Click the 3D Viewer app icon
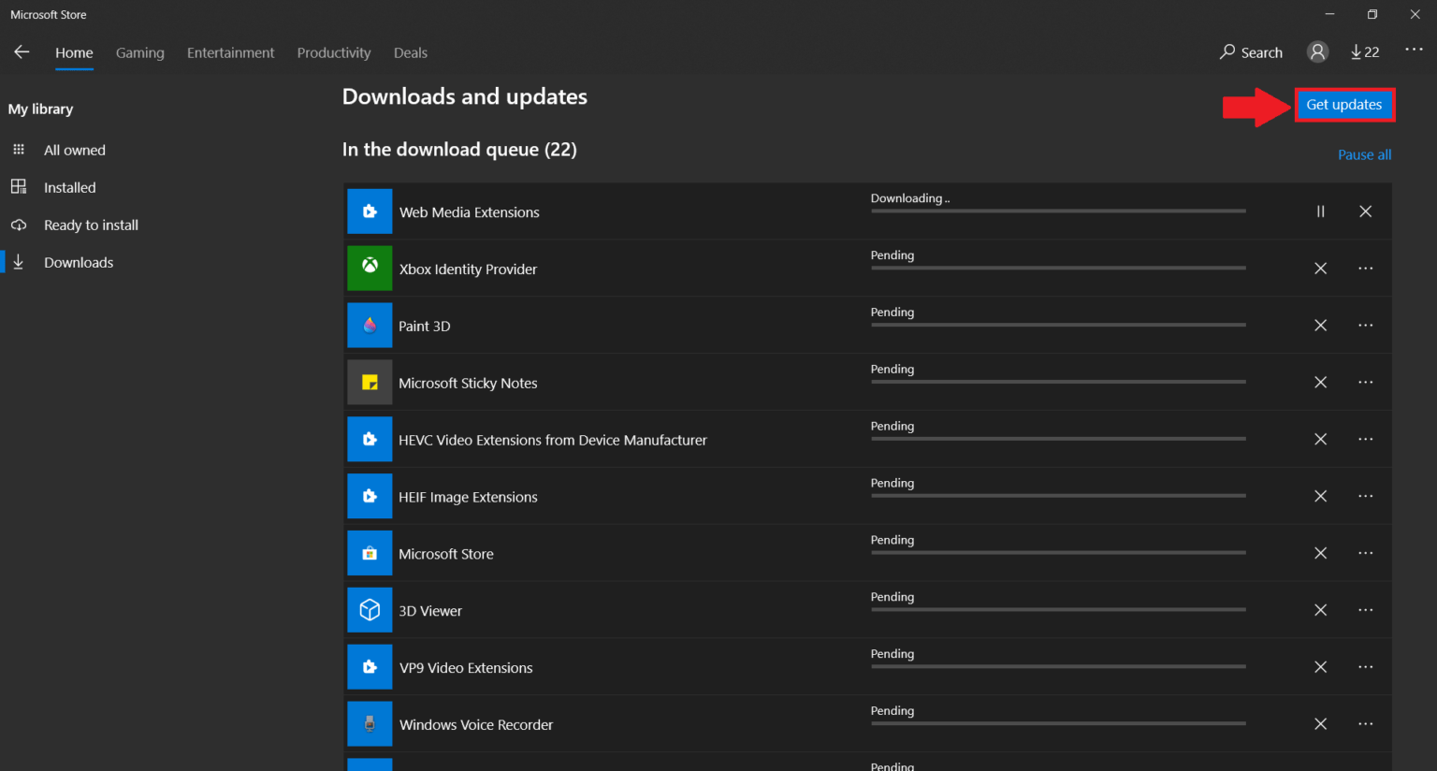Viewport: 1437px width, 771px height. 370,610
